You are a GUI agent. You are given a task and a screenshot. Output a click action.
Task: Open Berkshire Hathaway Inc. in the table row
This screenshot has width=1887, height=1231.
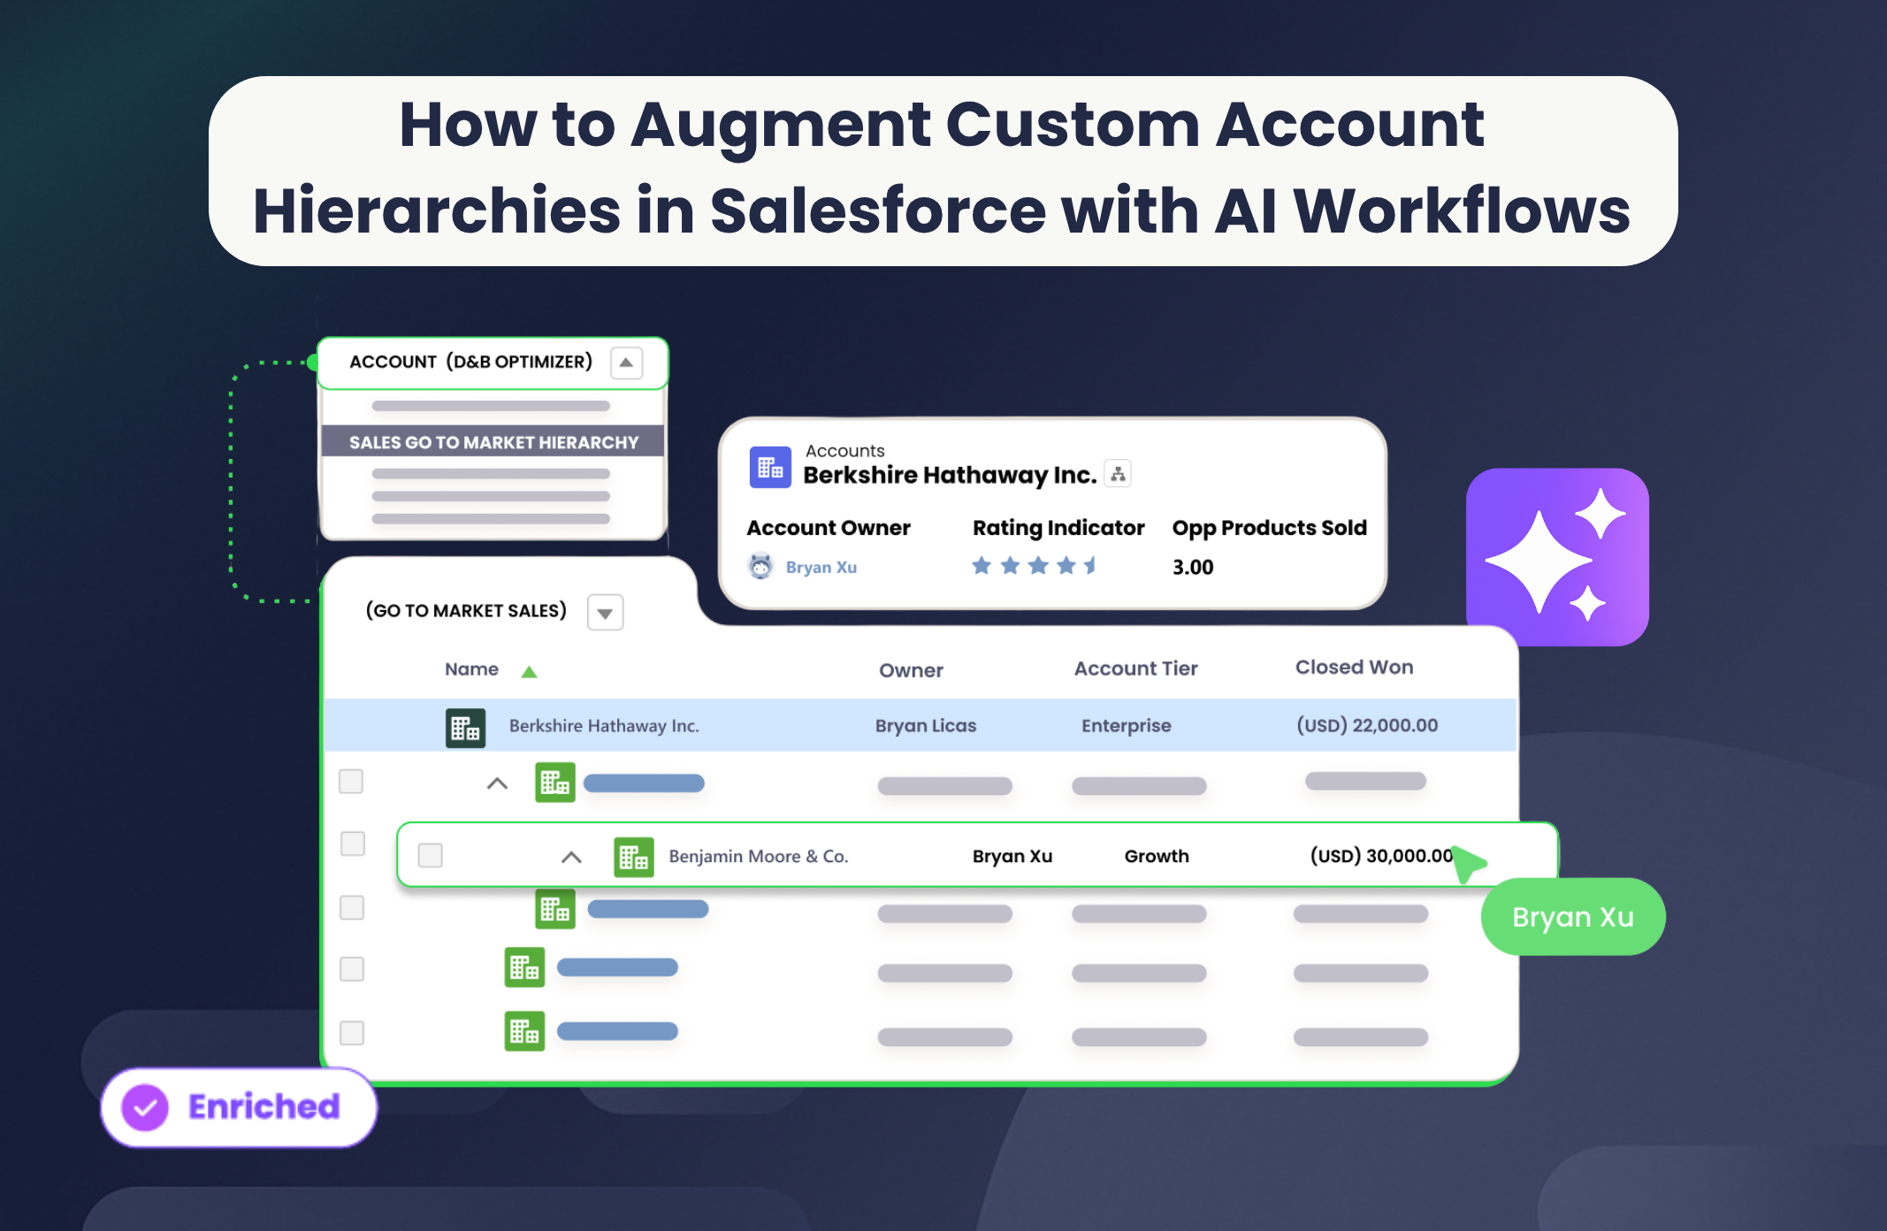(604, 726)
